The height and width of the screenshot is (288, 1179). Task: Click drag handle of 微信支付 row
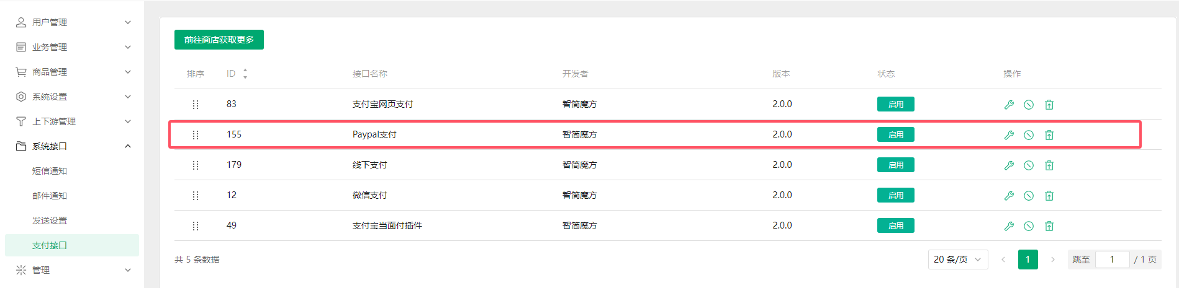coord(196,196)
